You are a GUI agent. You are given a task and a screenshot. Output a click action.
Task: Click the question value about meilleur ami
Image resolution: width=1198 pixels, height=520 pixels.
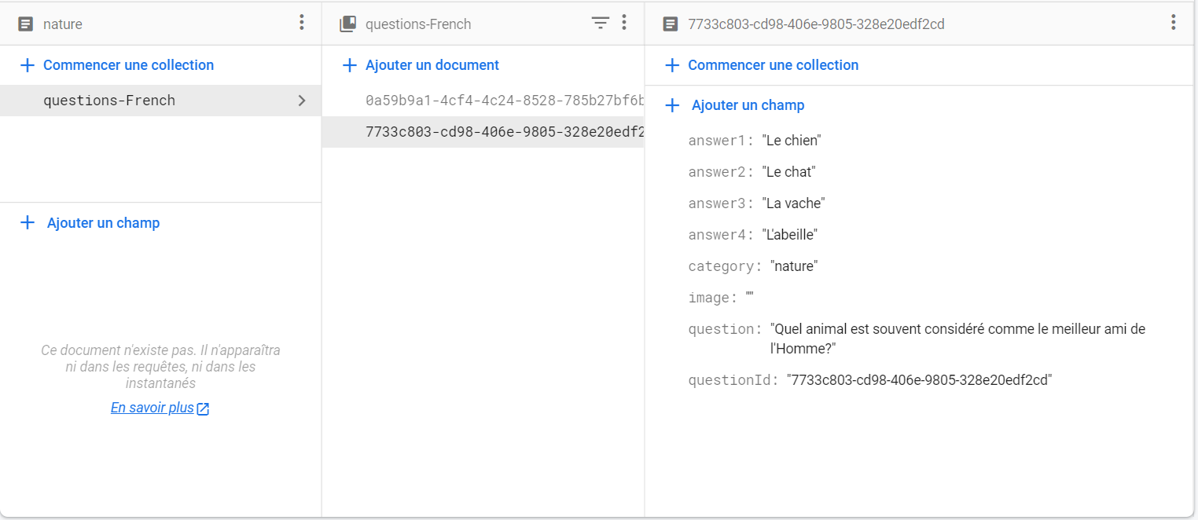pyautogui.click(x=957, y=339)
